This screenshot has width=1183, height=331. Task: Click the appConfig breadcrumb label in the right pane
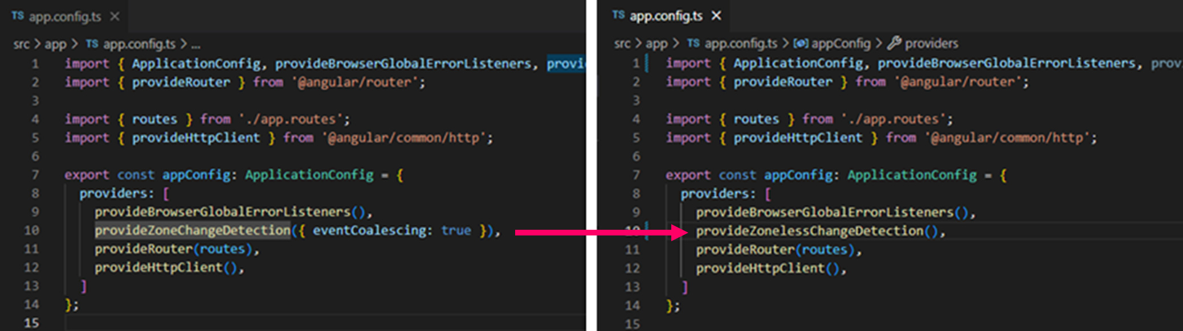[841, 43]
